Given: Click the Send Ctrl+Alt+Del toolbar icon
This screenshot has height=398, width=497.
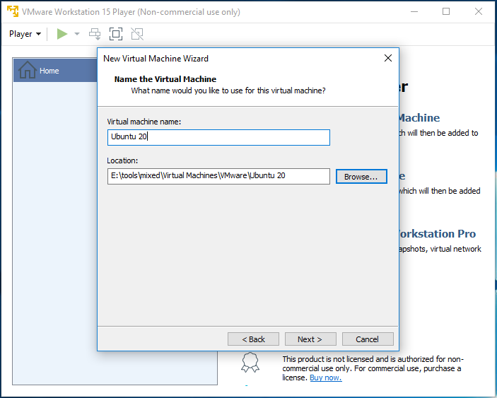Looking at the screenshot, I should (95, 34).
